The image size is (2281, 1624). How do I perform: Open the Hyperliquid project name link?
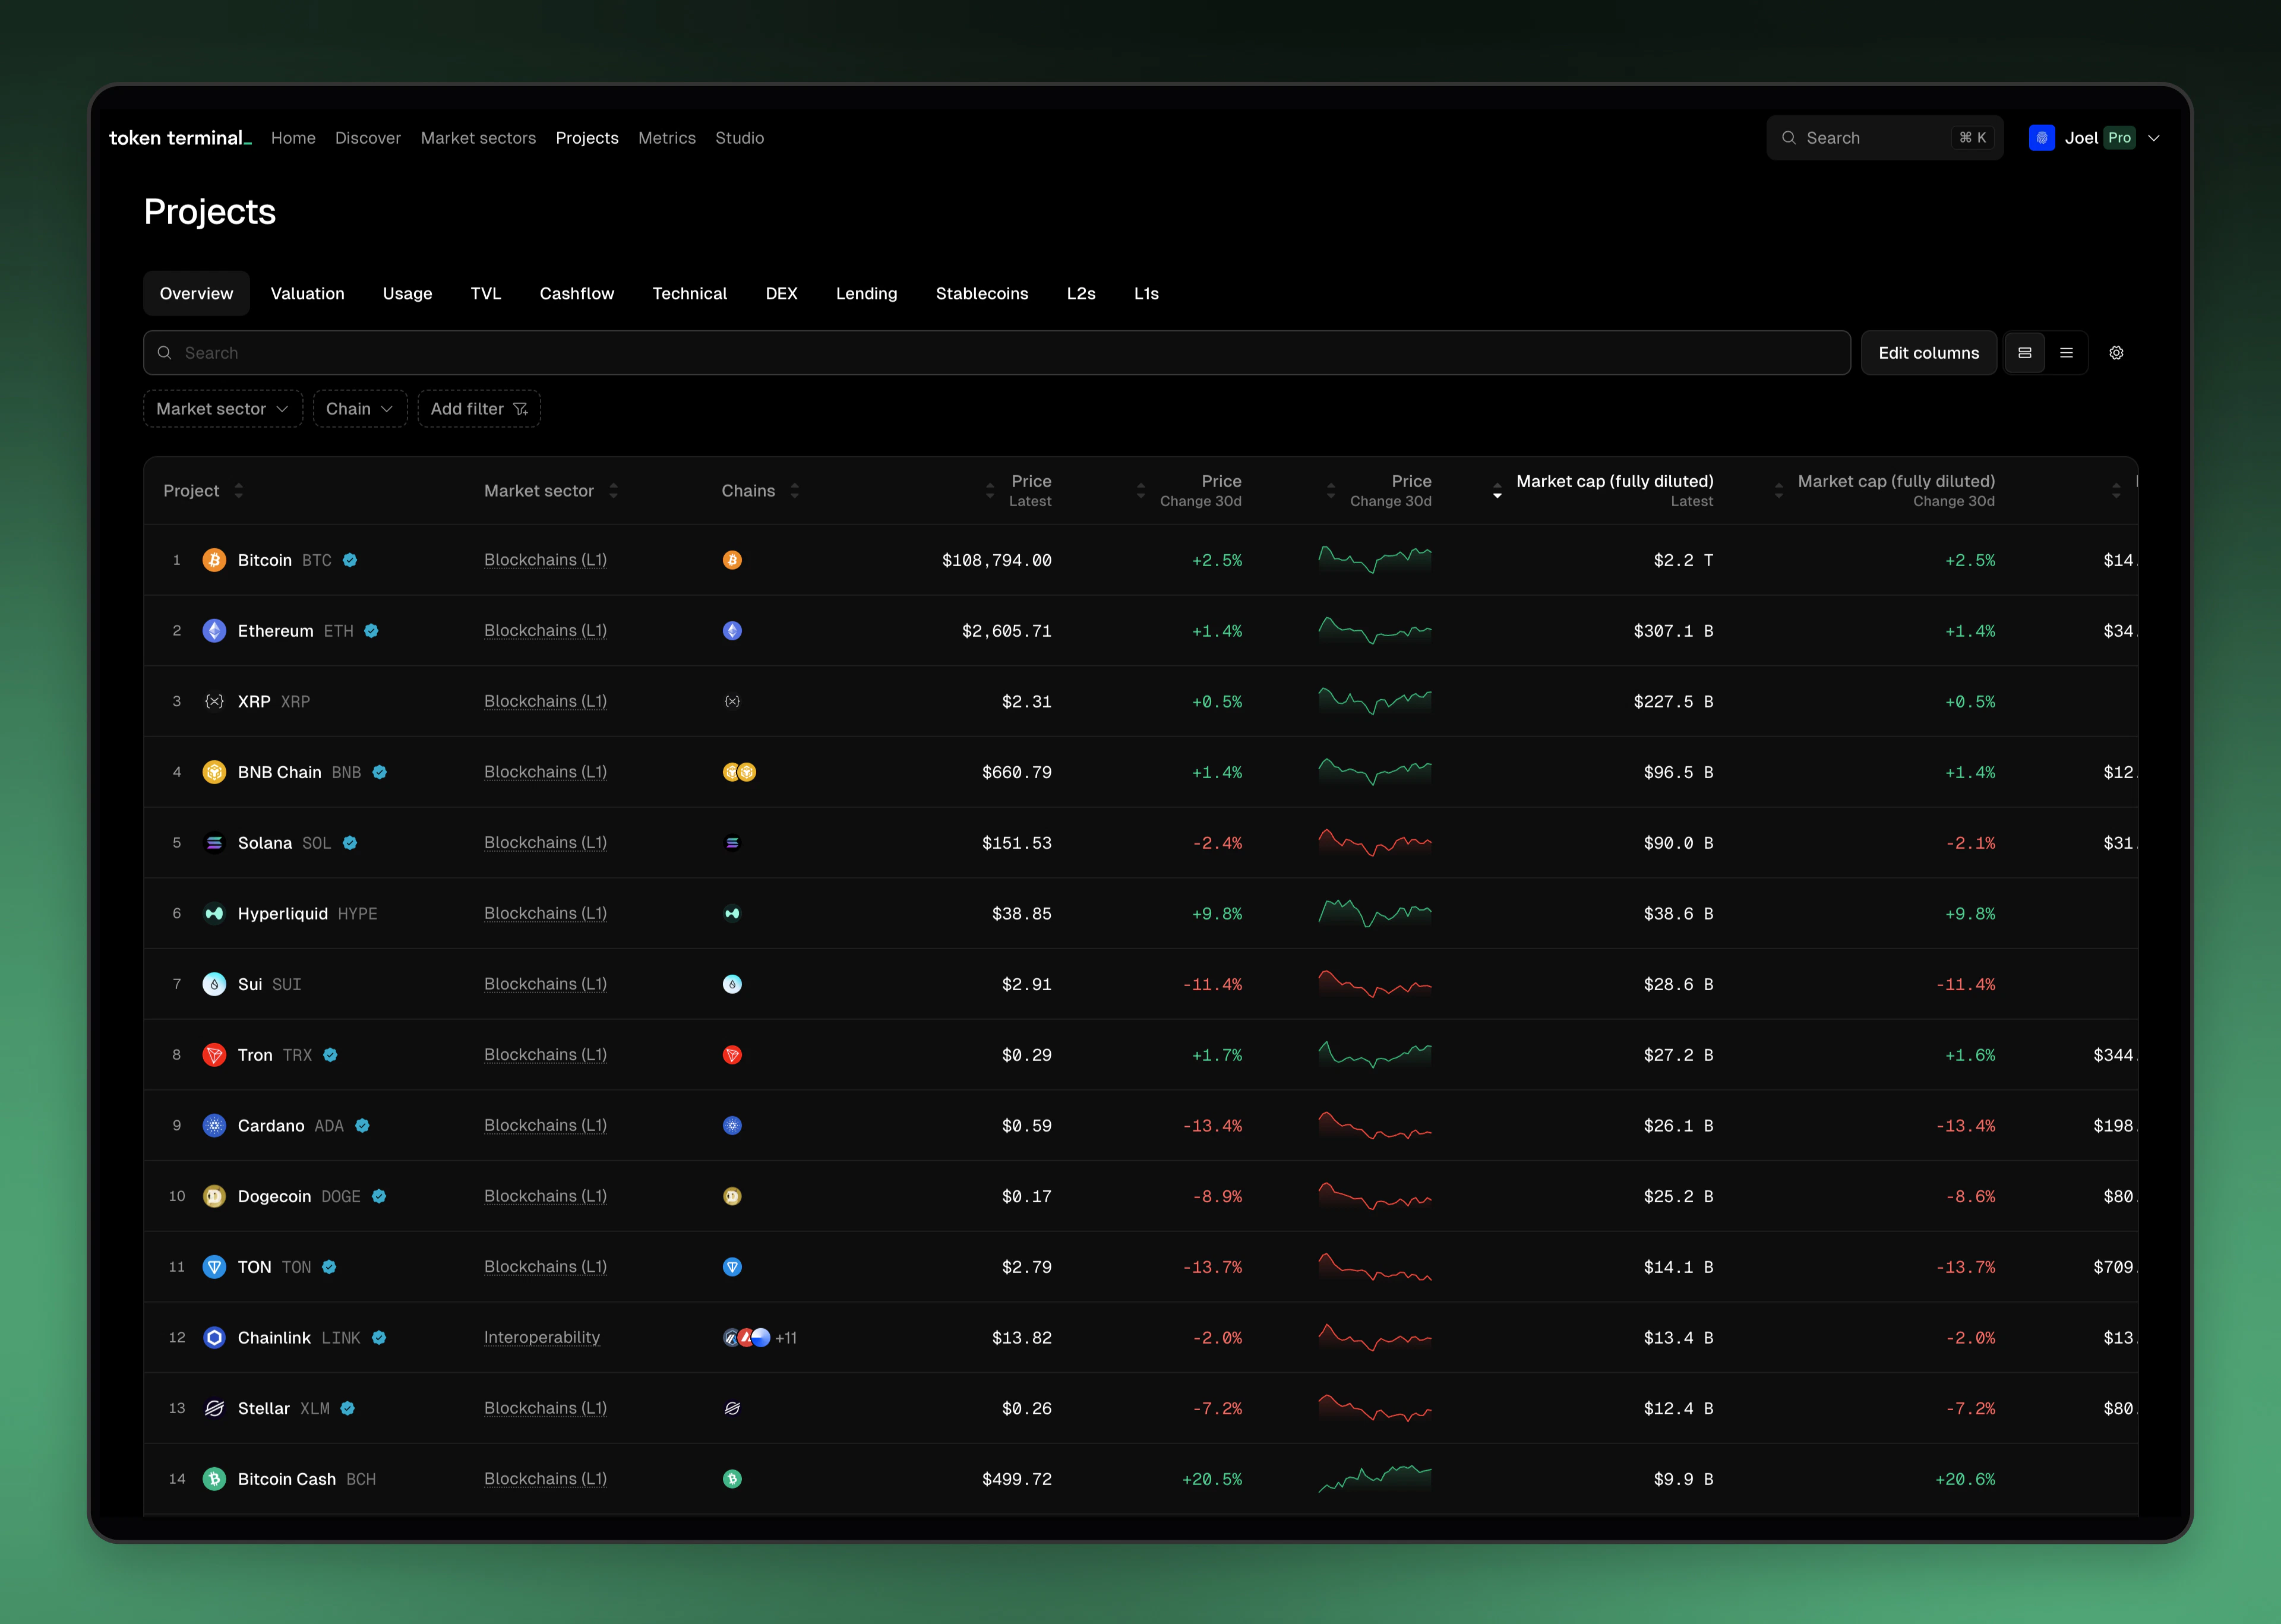point(283,914)
